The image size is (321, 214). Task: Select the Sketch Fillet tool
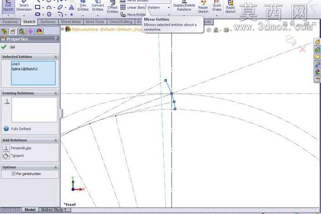click(x=60, y=14)
